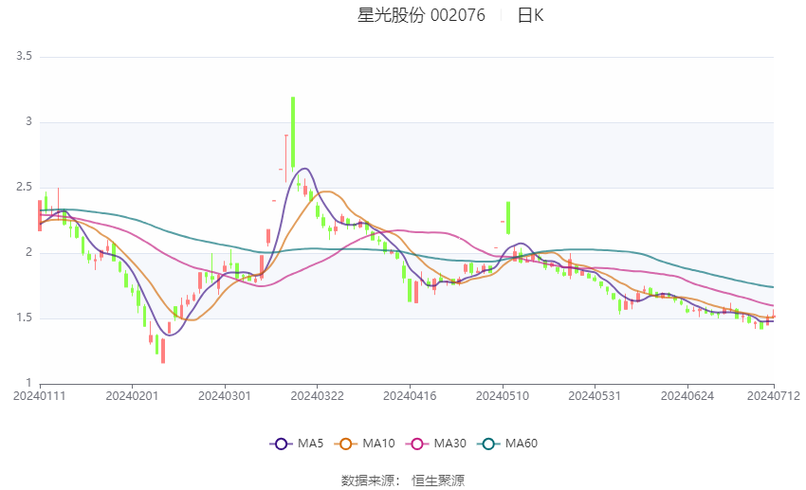The height and width of the screenshot is (490, 806).
Task: Select the 20240201 date axis label
Action: (x=132, y=396)
